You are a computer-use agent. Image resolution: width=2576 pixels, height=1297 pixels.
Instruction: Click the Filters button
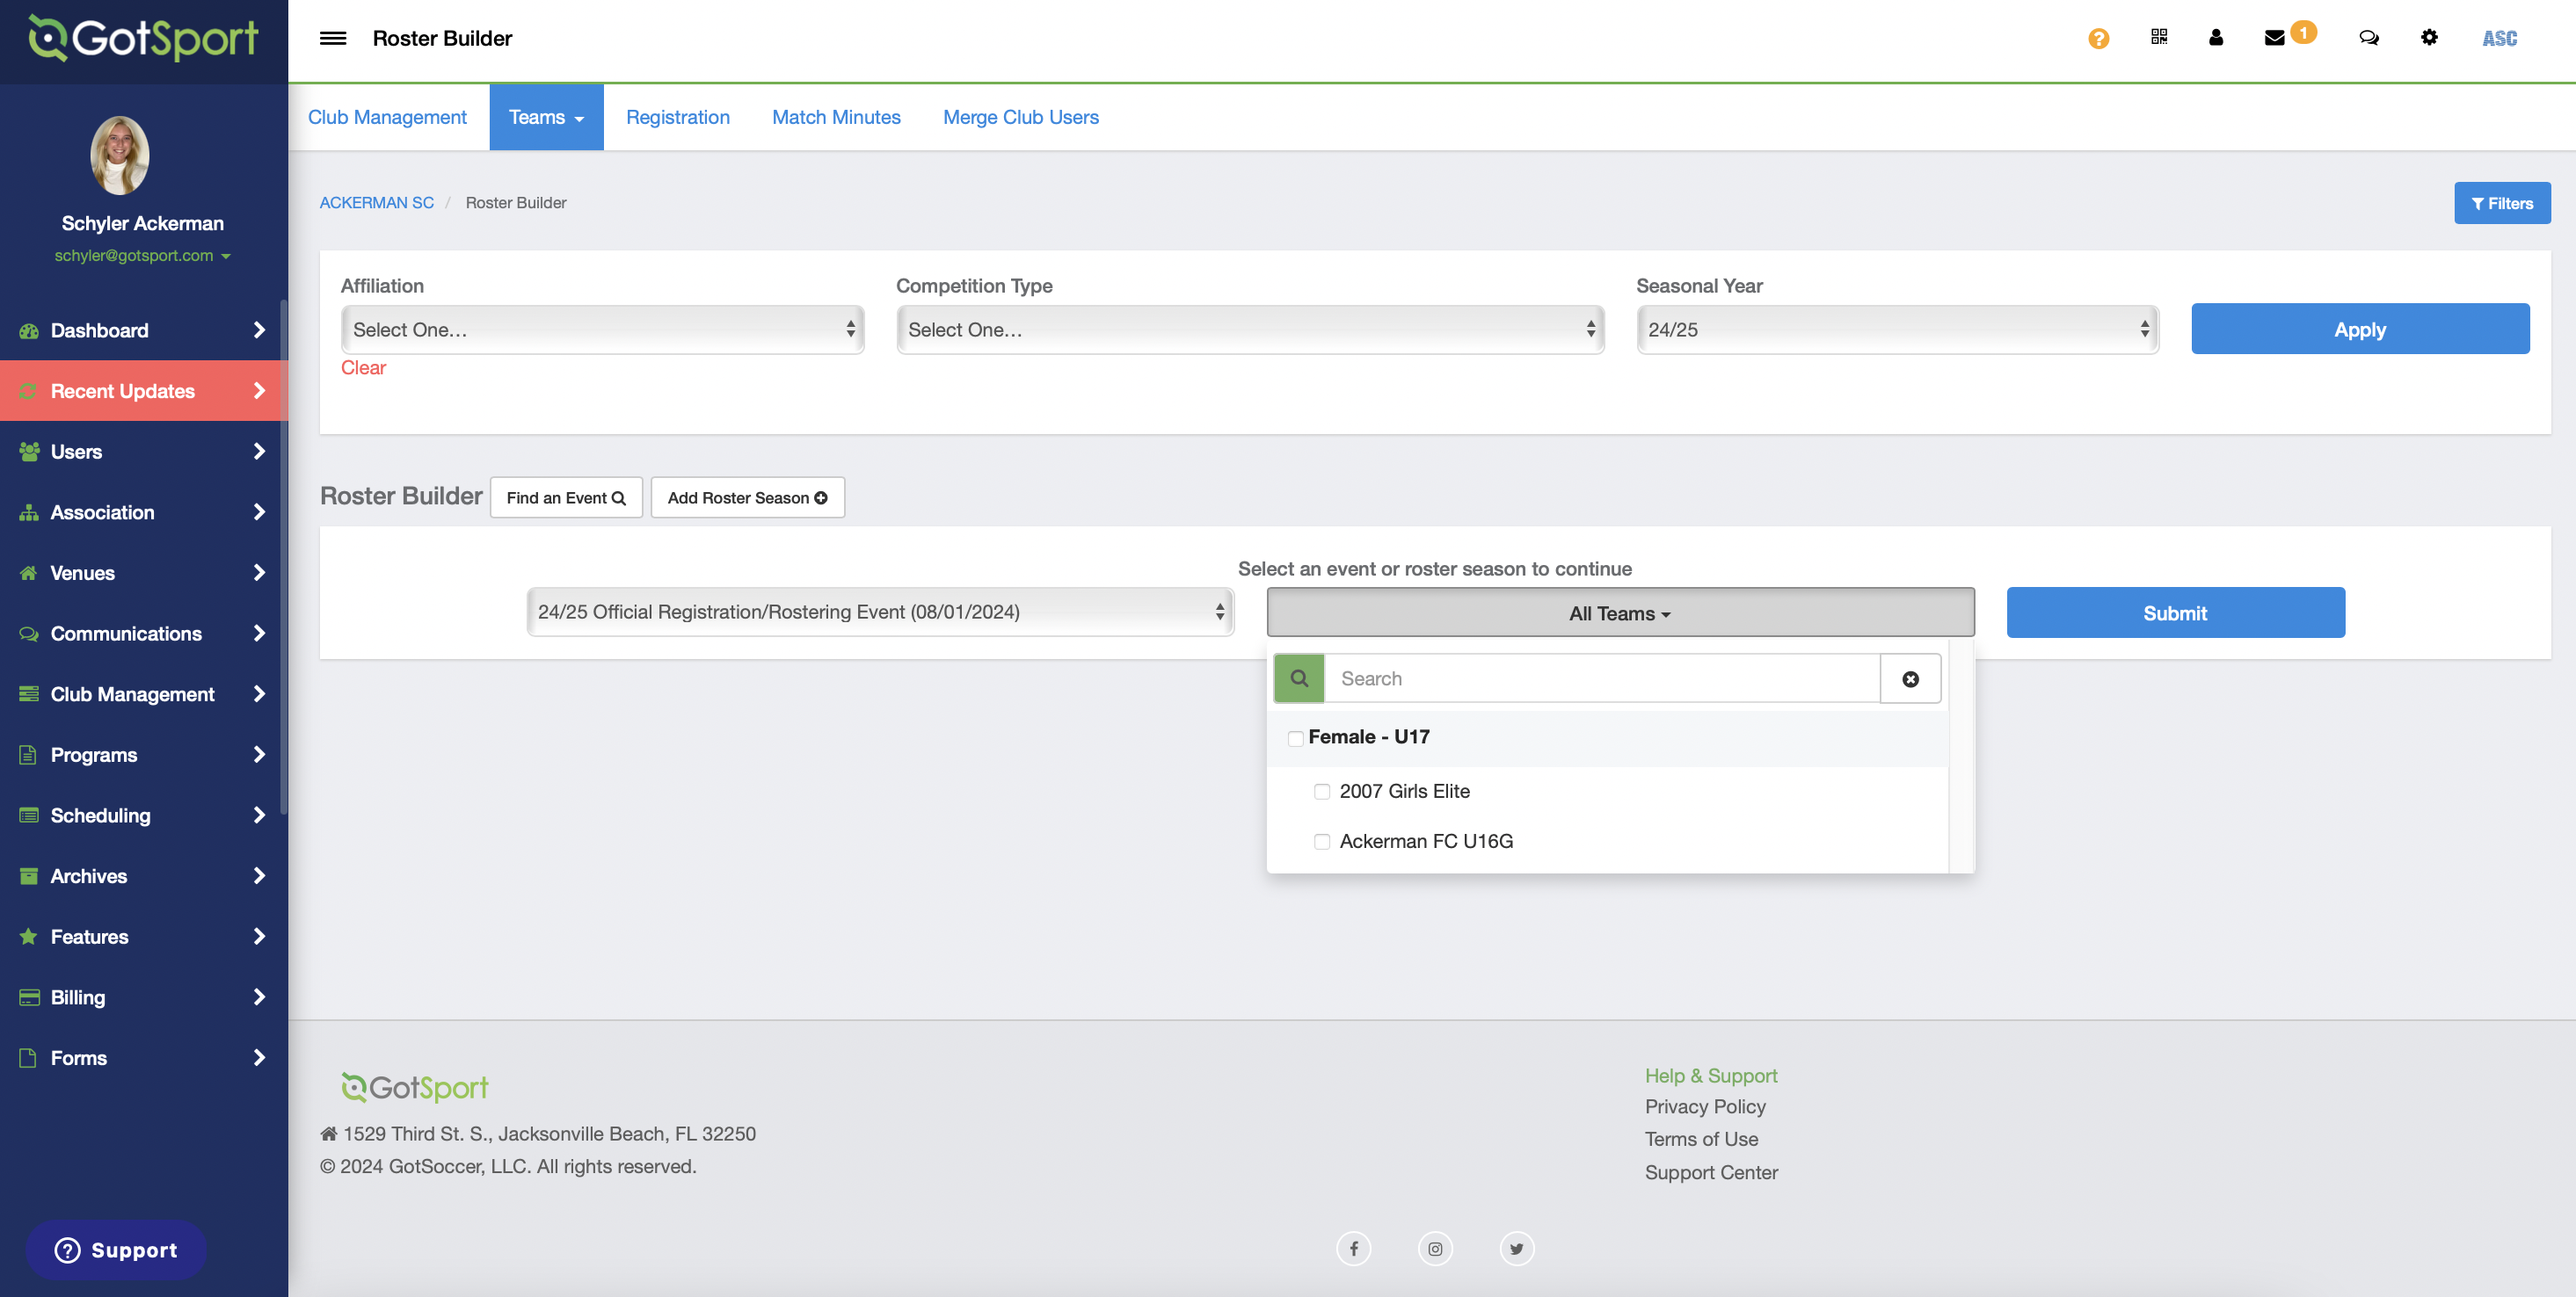(2501, 203)
